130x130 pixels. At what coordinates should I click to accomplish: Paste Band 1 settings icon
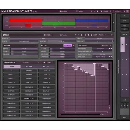pos(88,35)
